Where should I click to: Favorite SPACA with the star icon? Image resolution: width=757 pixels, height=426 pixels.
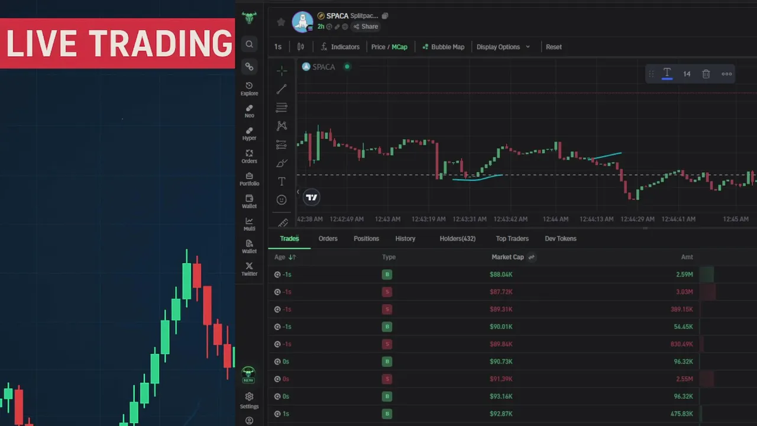coord(281,22)
